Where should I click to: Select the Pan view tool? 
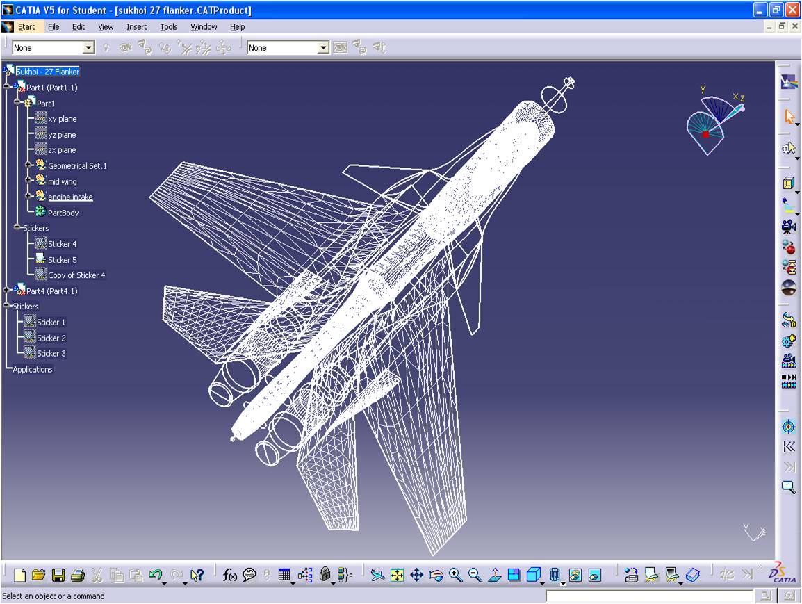[x=418, y=576]
